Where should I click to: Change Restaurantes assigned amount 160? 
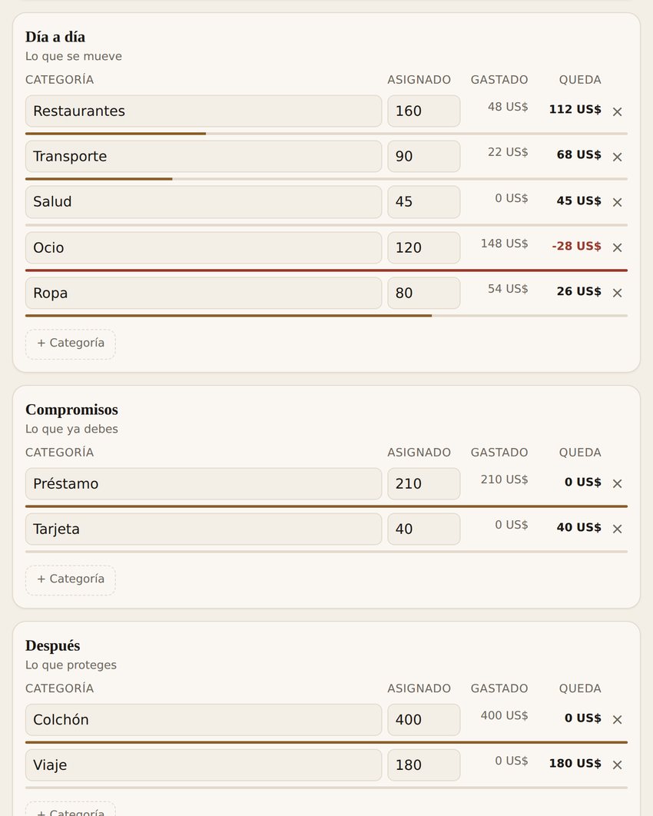[423, 111]
